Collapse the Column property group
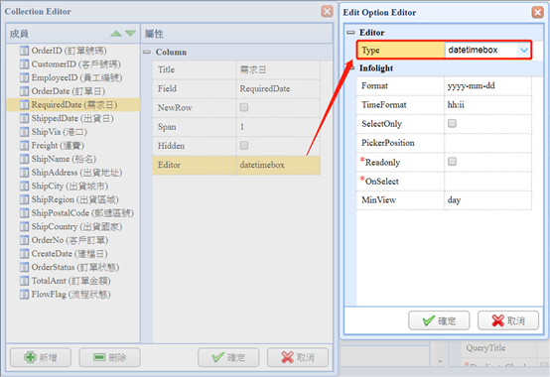550x377 pixels. (x=147, y=53)
